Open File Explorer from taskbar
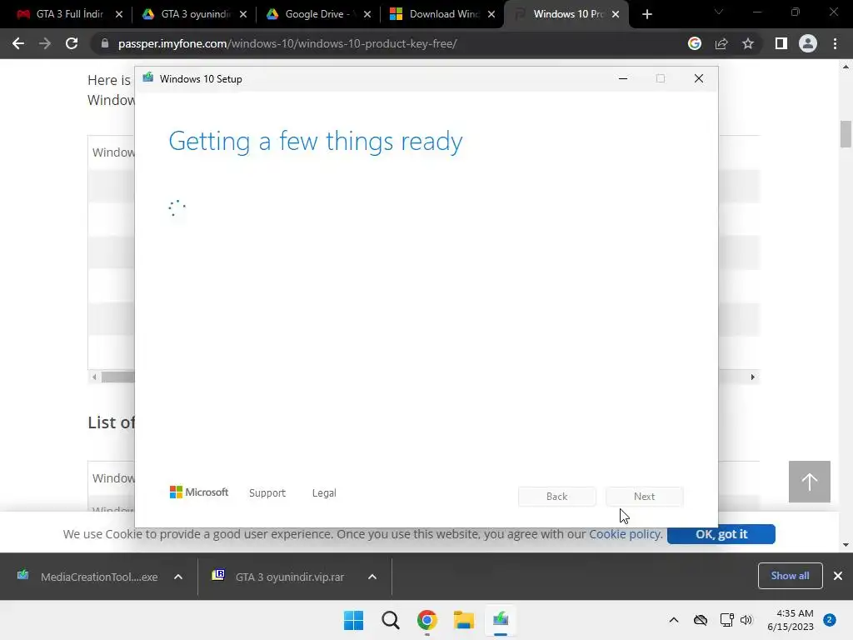 pos(463,620)
